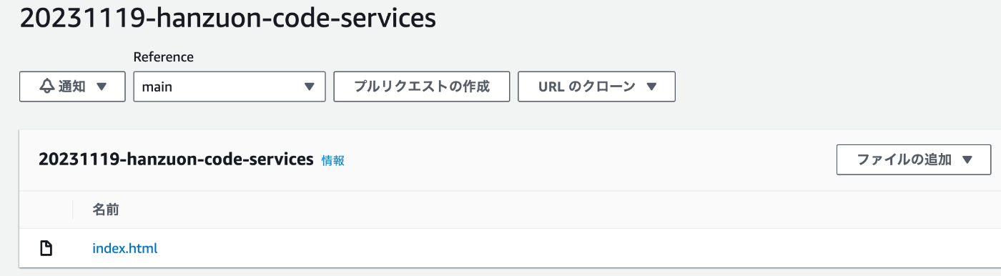Click the caret icon in the main selector

tap(309, 87)
